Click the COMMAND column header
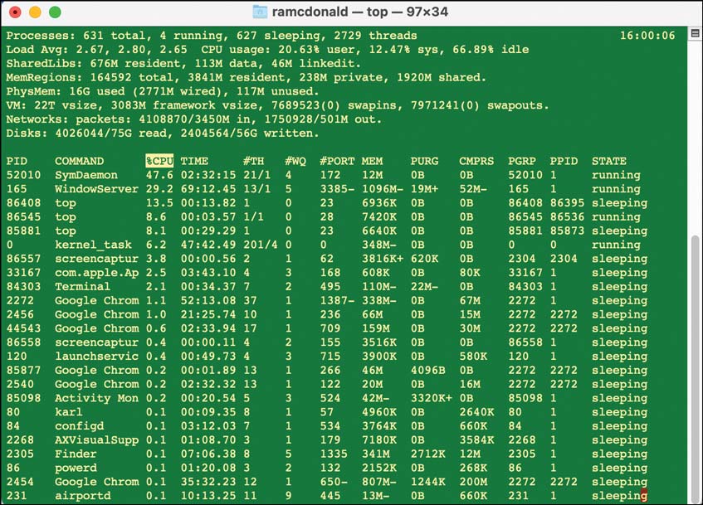Image resolution: width=703 pixels, height=505 pixels. pos(80,161)
